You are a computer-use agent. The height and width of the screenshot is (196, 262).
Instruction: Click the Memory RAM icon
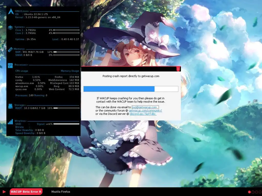pyautogui.click(x=10, y=50)
